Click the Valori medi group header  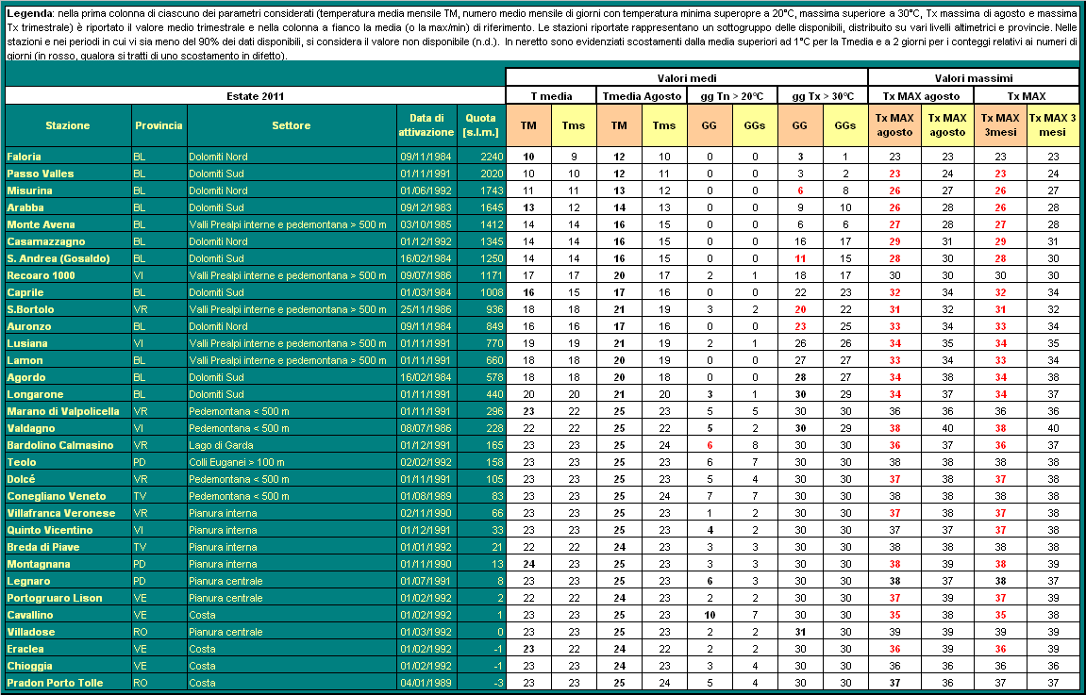[686, 78]
